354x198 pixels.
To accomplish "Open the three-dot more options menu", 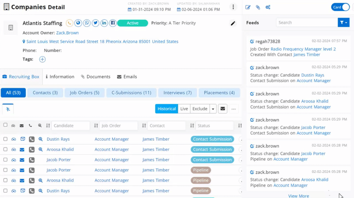I will point(233,7).
